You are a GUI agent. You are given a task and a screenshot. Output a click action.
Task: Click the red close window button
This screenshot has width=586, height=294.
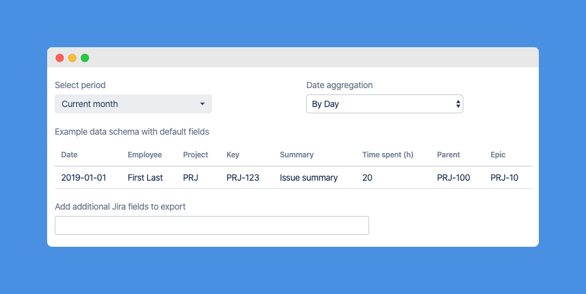click(60, 57)
